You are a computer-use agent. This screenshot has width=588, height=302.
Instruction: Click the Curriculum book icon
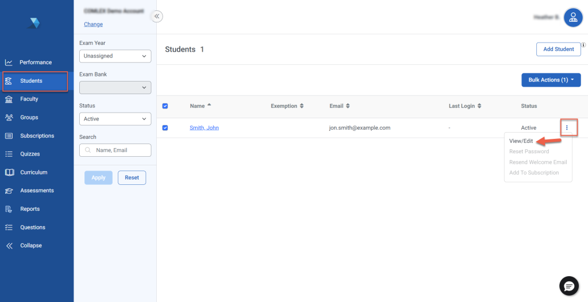9,172
